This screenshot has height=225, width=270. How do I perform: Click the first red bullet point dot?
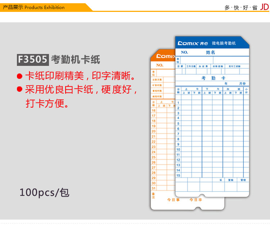click(x=20, y=77)
